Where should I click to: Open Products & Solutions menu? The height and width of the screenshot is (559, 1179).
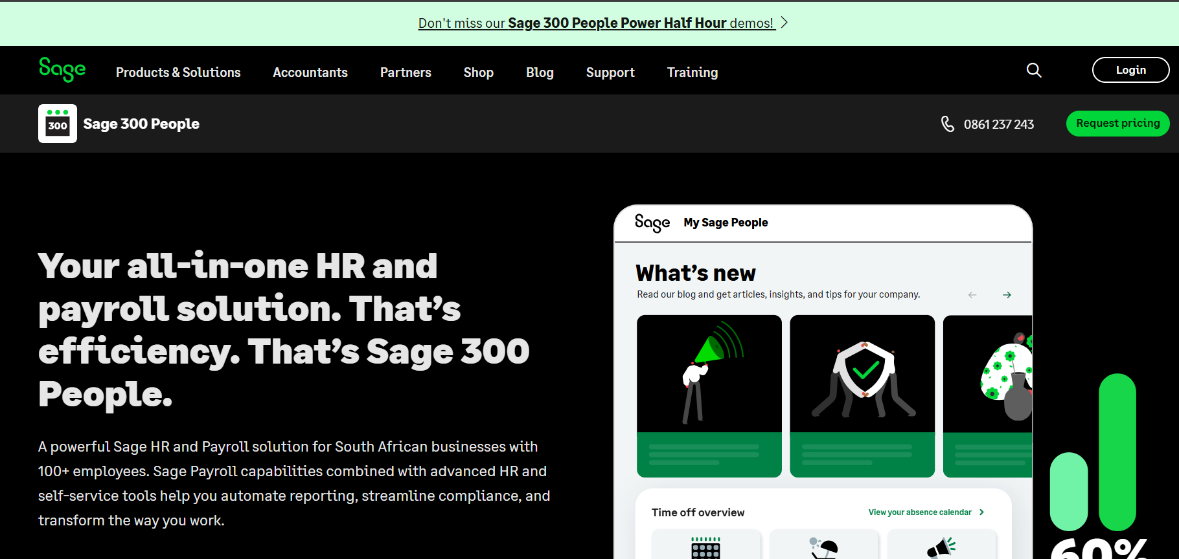pos(178,72)
